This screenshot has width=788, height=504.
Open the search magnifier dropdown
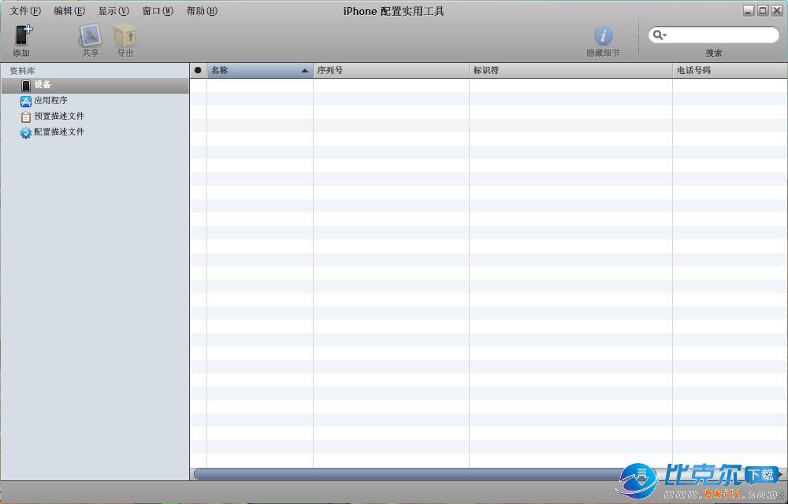[x=660, y=35]
